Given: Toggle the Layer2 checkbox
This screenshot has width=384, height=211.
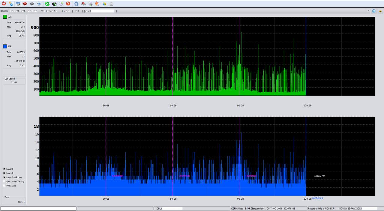Looking at the screenshot, I should 4,173.
